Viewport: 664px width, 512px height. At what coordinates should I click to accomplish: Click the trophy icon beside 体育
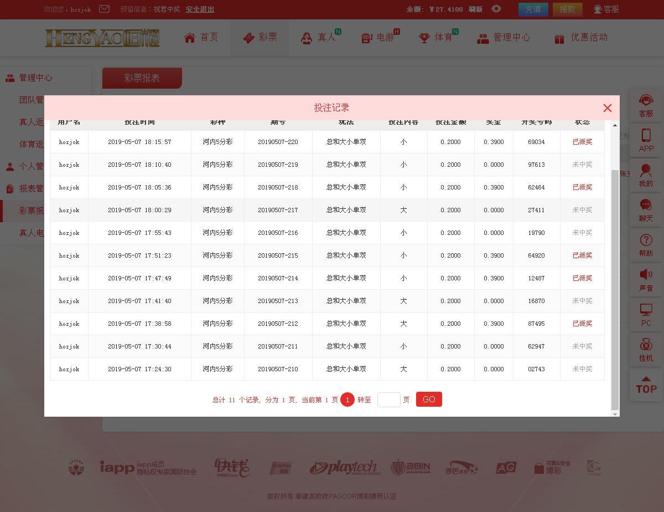pos(424,38)
